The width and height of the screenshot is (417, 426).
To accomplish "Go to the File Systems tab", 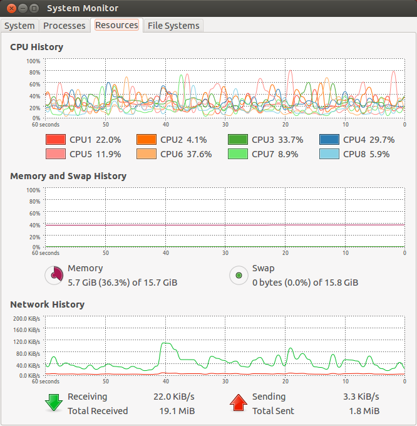I will tap(173, 26).
